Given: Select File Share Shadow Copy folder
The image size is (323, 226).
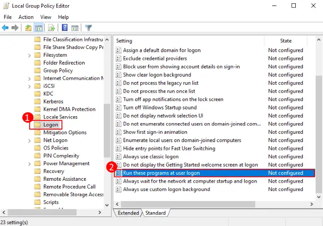Looking at the screenshot, I should coord(73,47).
